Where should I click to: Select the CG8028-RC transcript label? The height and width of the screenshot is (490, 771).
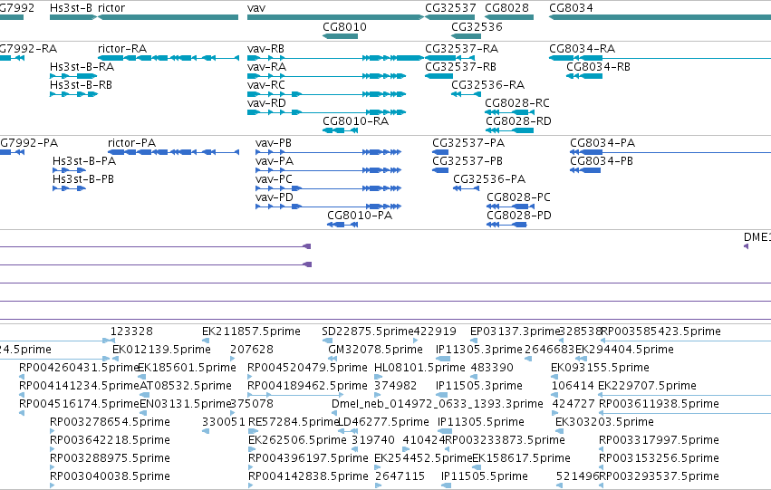(517, 103)
